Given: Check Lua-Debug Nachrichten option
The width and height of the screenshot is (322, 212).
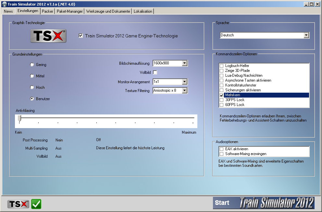Looking at the screenshot, I should (x=222, y=75).
